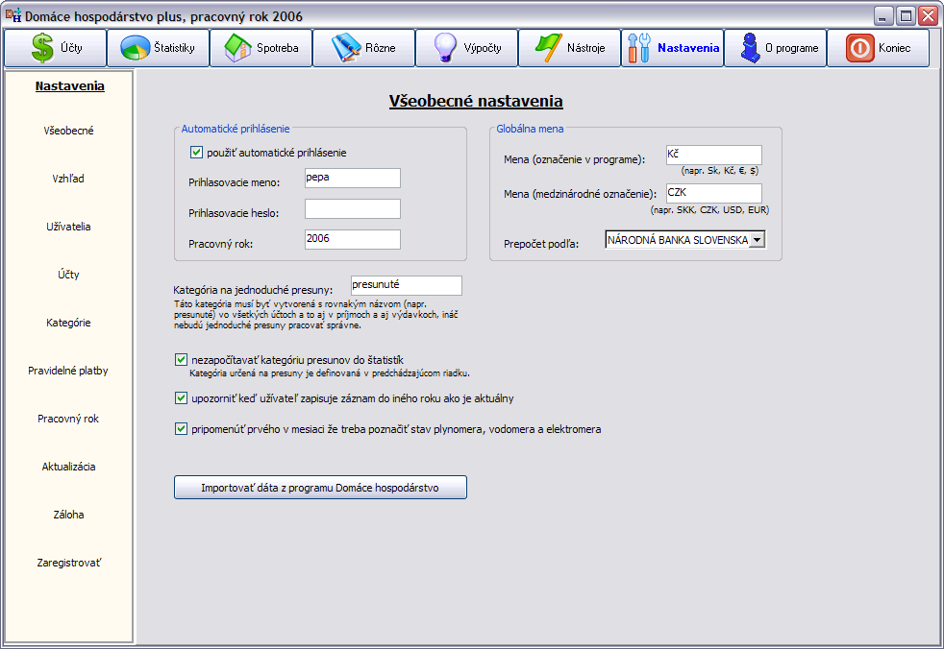This screenshot has height=649, width=944.
Task: Select Všeobecné in the settings sidebar
Action: click(x=68, y=131)
